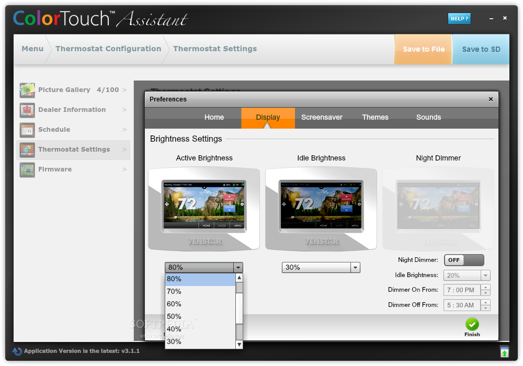Screen dimensions: 523x366
Task: Click the Dimmer Off From 5:30 AM field
Action: pyautogui.click(x=462, y=305)
